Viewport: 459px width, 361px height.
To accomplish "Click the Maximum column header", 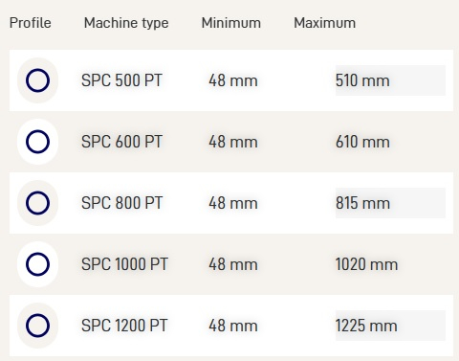I will [324, 23].
